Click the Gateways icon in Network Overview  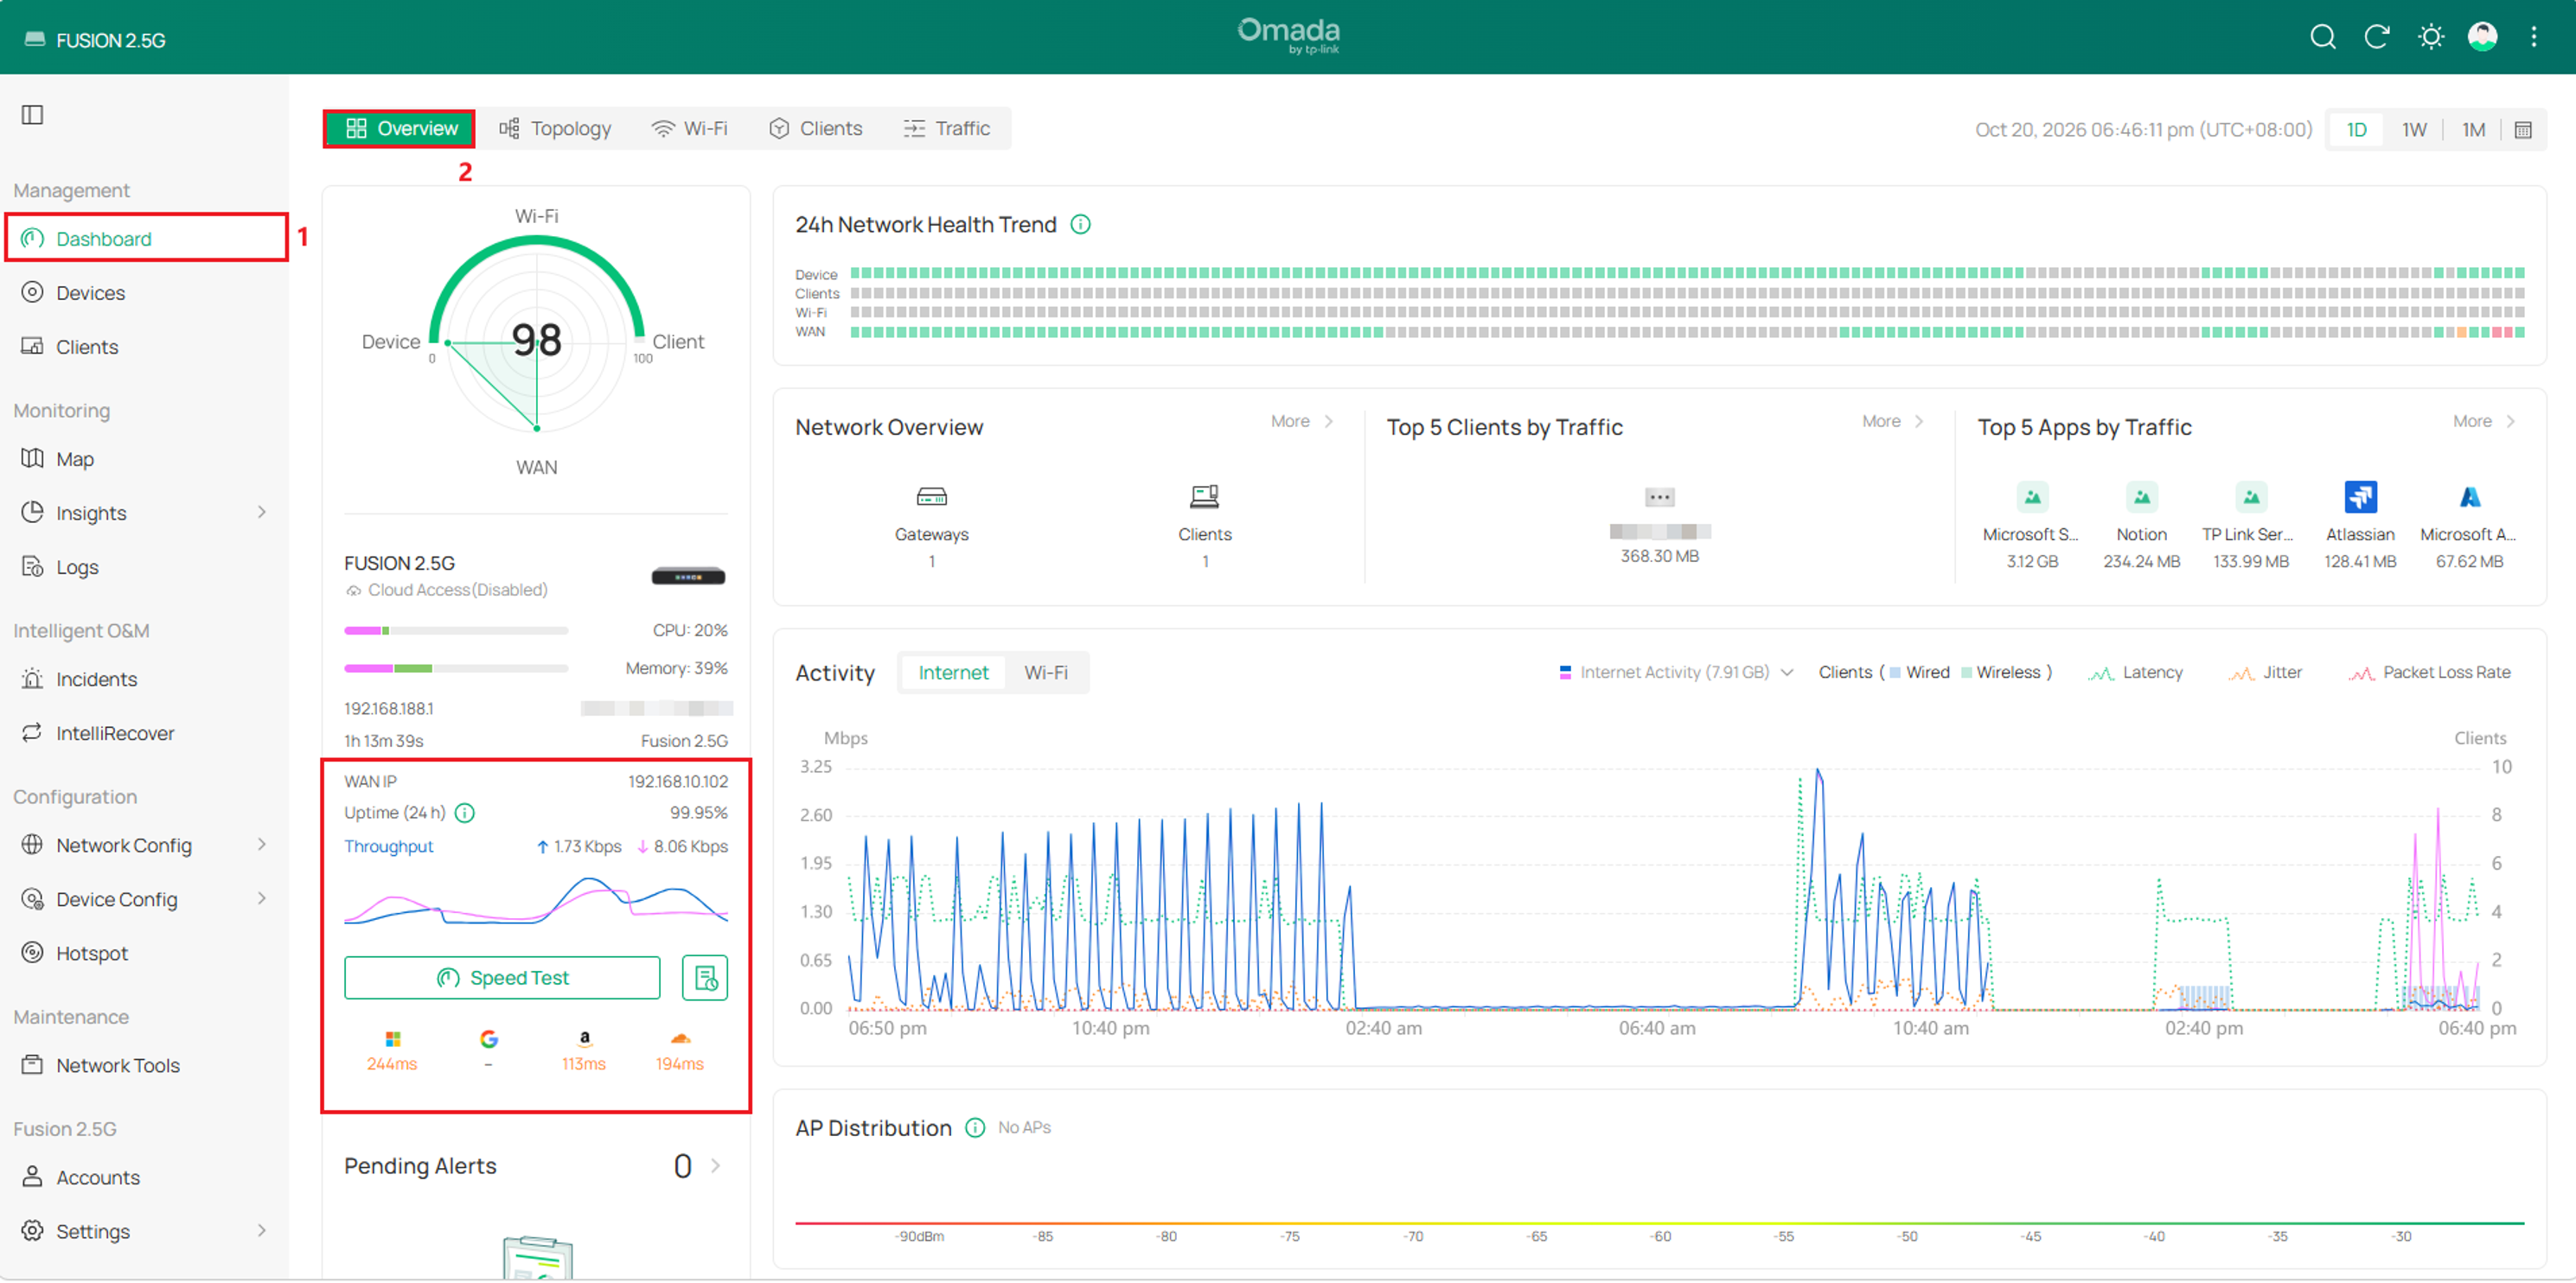(931, 496)
